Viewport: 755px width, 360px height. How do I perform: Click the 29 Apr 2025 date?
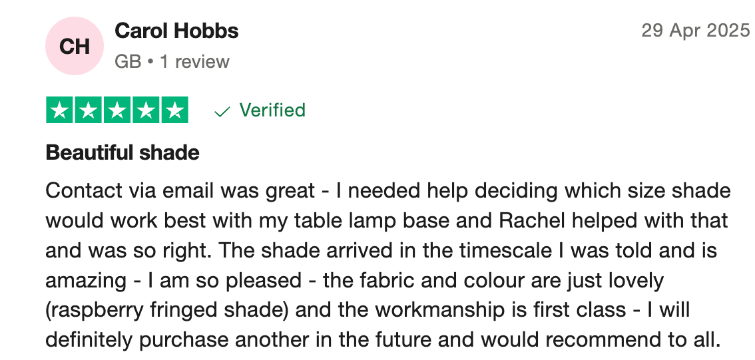point(695,31)
